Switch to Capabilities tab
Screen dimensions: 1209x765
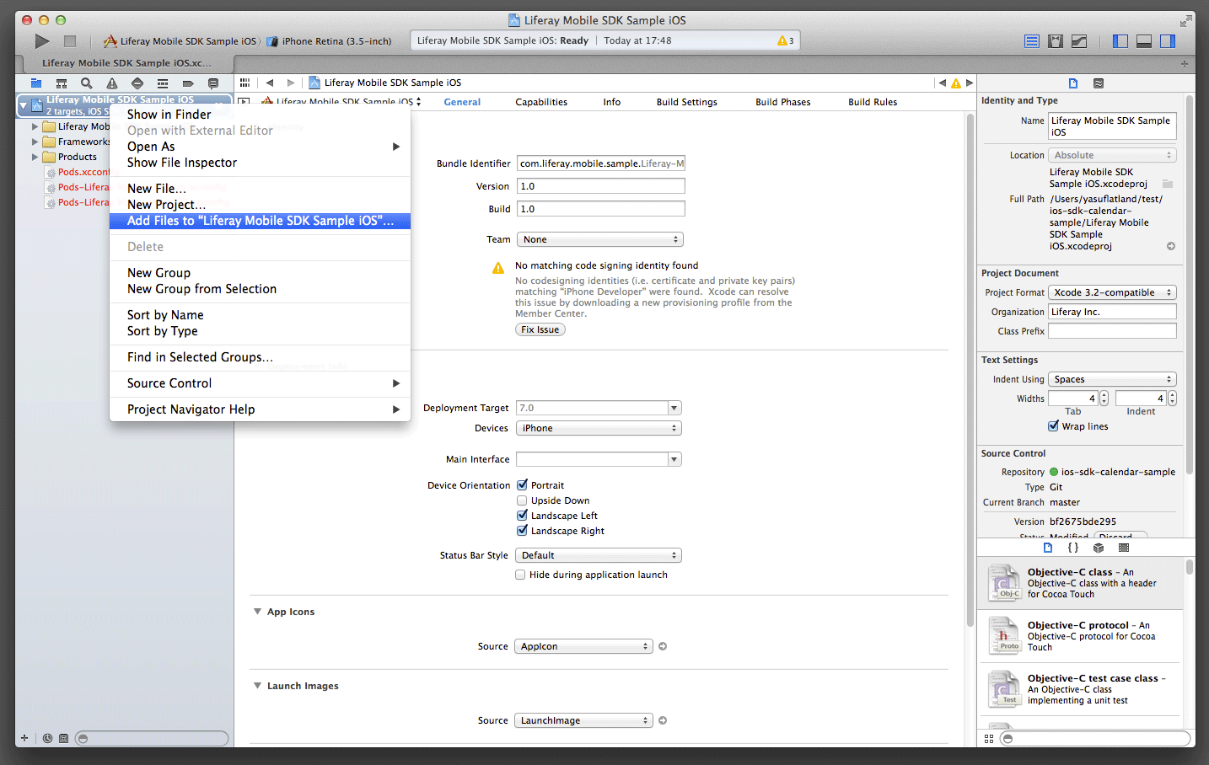541,102
